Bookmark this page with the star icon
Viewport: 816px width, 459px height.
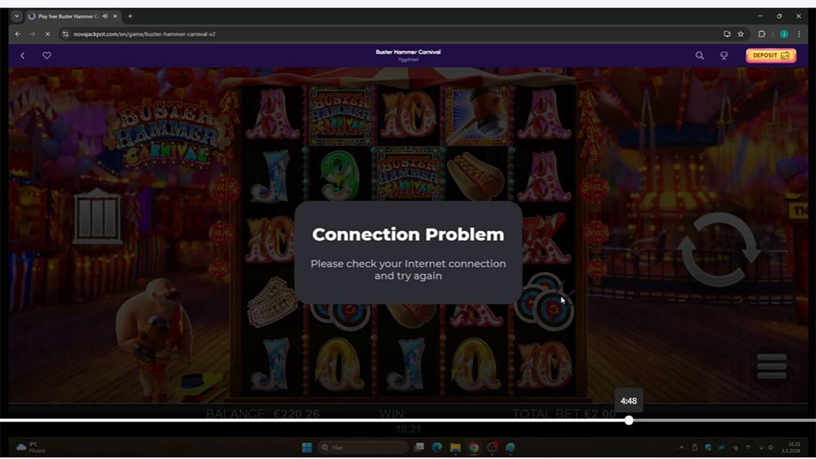741,33
